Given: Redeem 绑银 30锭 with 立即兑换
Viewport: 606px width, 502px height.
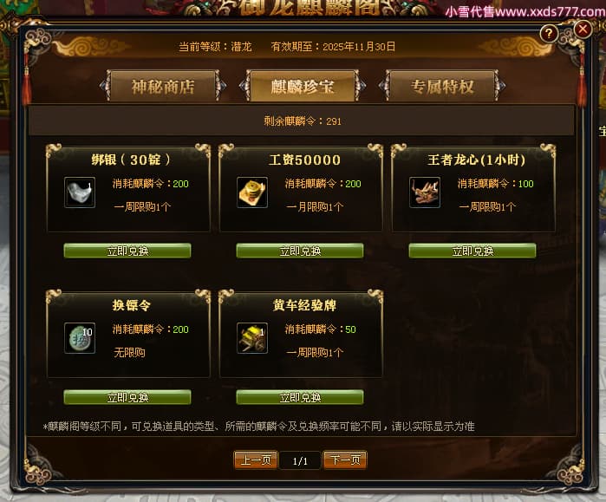Looking at the screenshot, I should click(x=127, y=251).
